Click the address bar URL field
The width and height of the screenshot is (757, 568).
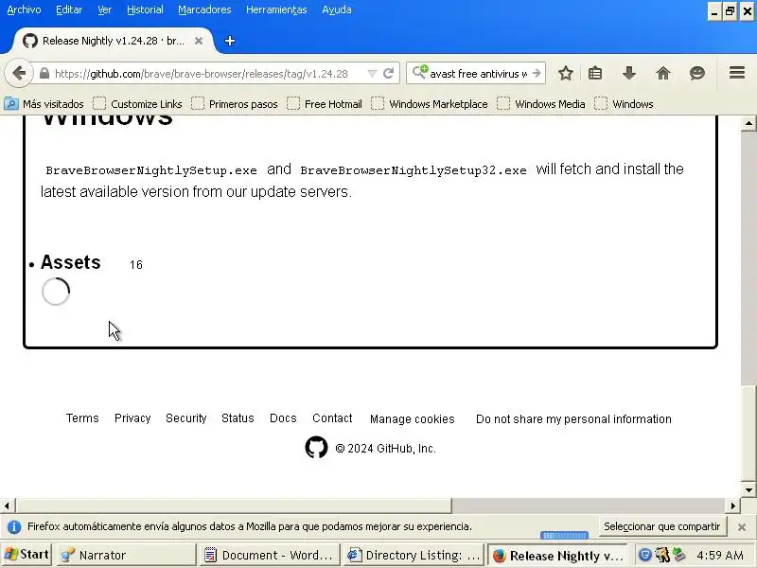coord(201,74)
